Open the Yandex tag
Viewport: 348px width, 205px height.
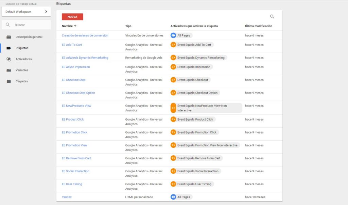[x=67, y=197]
